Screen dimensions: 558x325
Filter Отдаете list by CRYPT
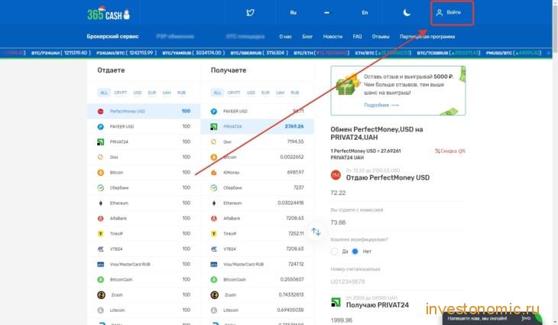click(120, 93)
